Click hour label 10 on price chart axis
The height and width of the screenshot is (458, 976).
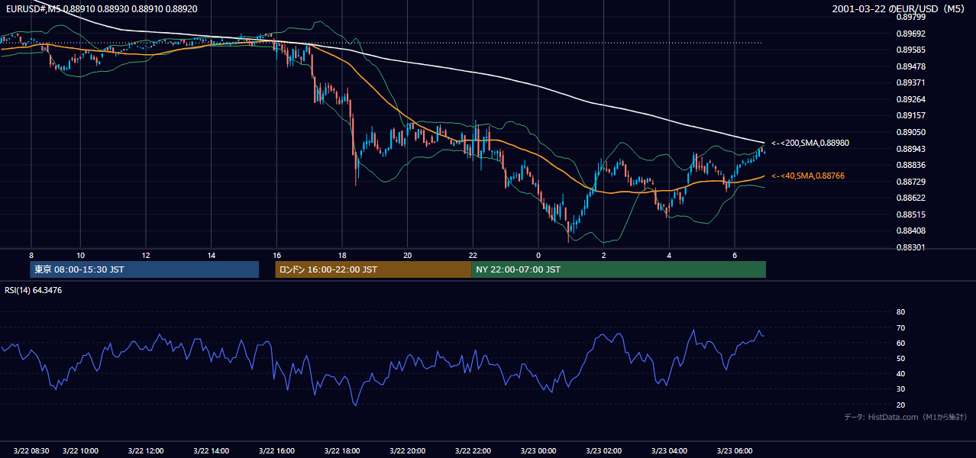(80, 255)
